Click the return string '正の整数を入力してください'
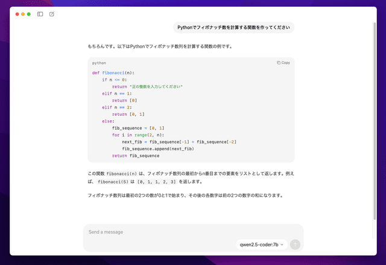Viewport: 386px width, 265px height. pos(156,87)
